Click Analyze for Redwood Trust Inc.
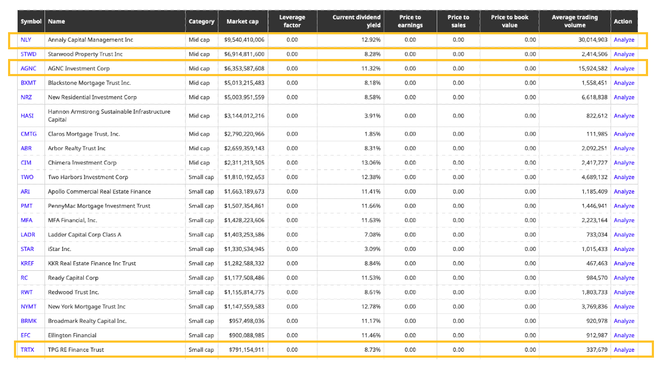The image size is (662, 370). 624,293
